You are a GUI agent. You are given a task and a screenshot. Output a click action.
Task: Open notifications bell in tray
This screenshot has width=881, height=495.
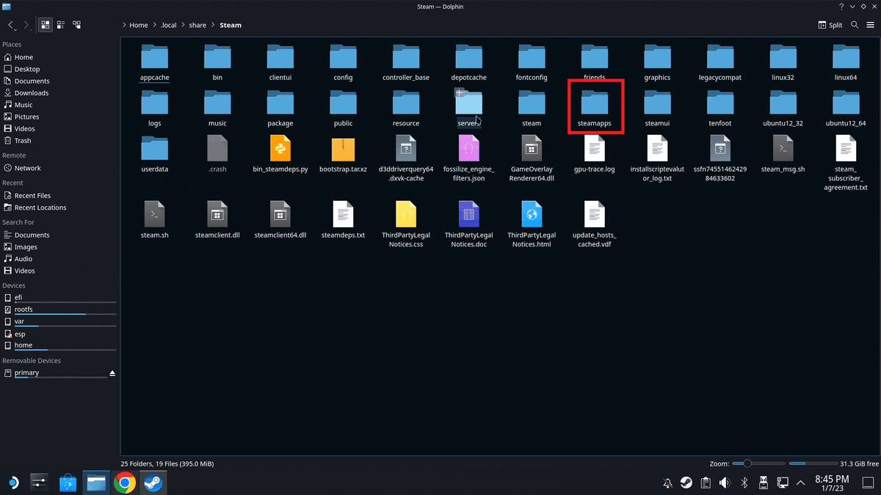pyautogui.click(x=667, y=483)
